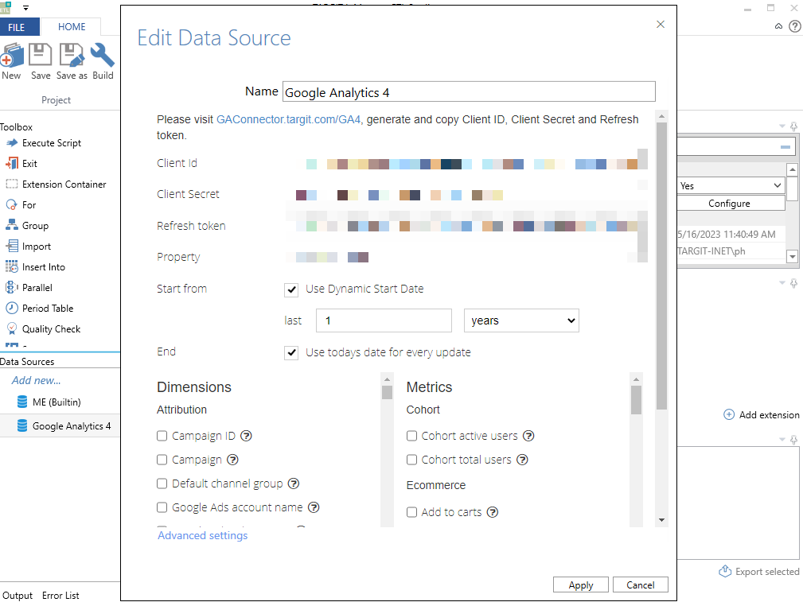This screenshot has height=602, width=803.
Task: Check Default channel group dimension
Action: (x=162, y=484)
